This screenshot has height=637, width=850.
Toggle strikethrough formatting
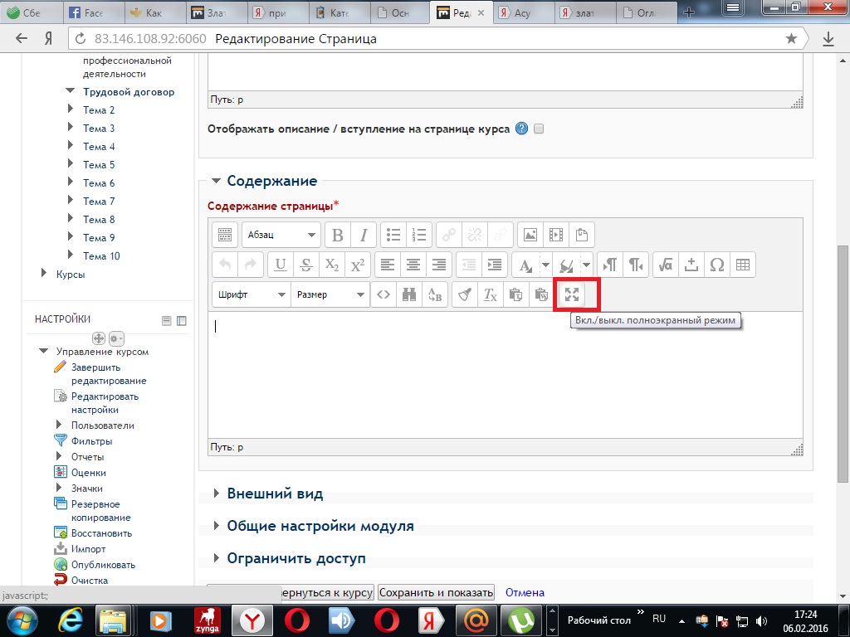click(x=306, y=265)
